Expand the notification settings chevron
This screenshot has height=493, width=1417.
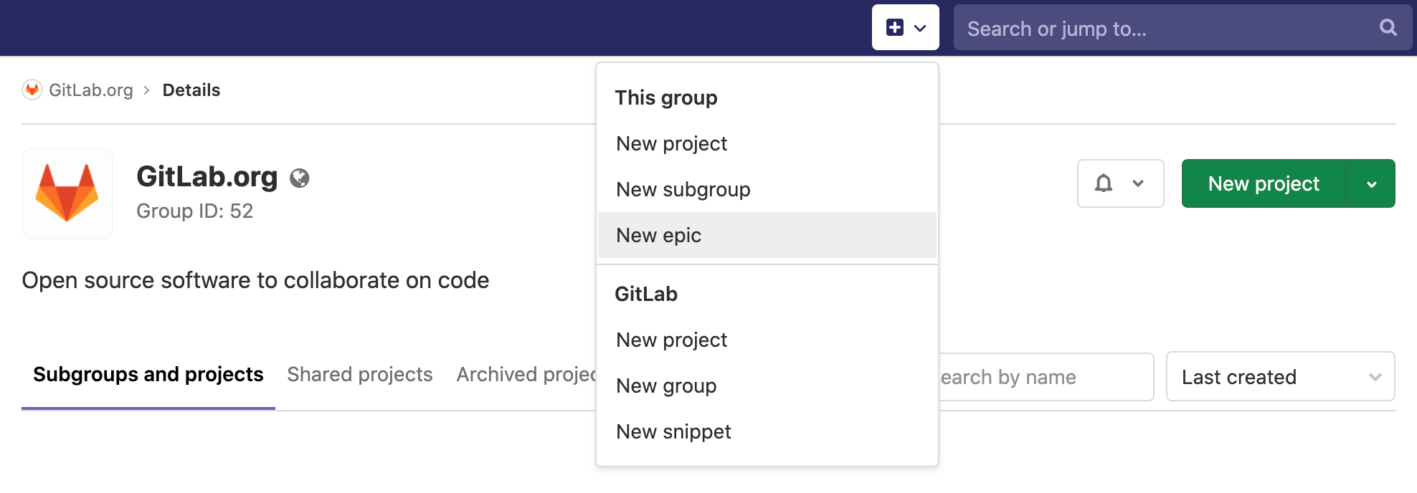pos(1138,183)
